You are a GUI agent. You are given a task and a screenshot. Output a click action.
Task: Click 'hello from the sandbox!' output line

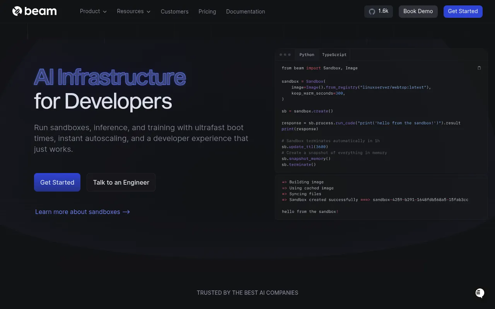point(310,212)
